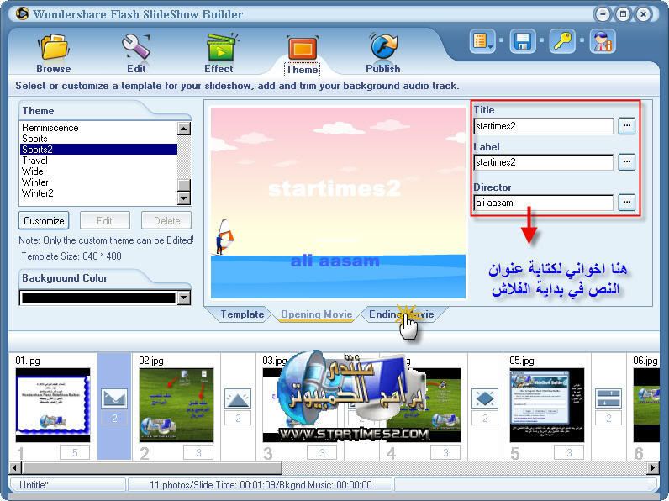Open the Edit step

[136, 53]
